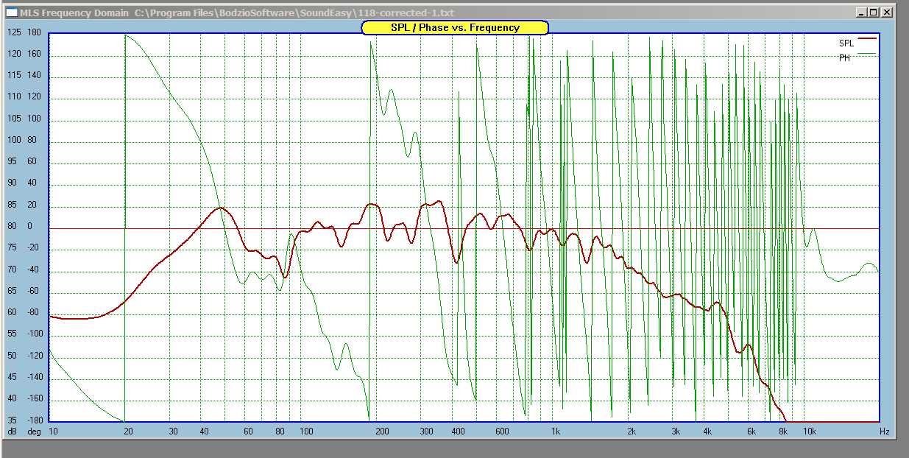
Task: Click the 125 value on the dB scale
Action: pos(14,32)
